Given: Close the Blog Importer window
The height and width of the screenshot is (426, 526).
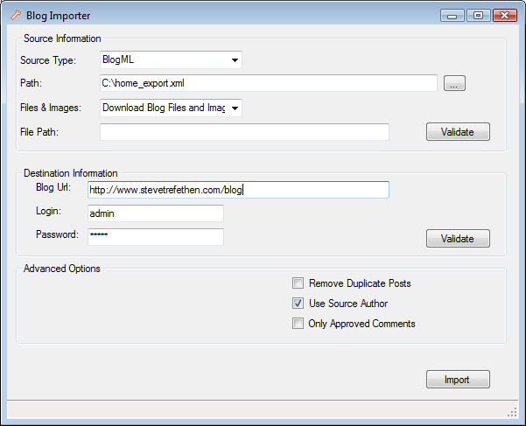Looking at the screenshot, I should pos(504,16).
